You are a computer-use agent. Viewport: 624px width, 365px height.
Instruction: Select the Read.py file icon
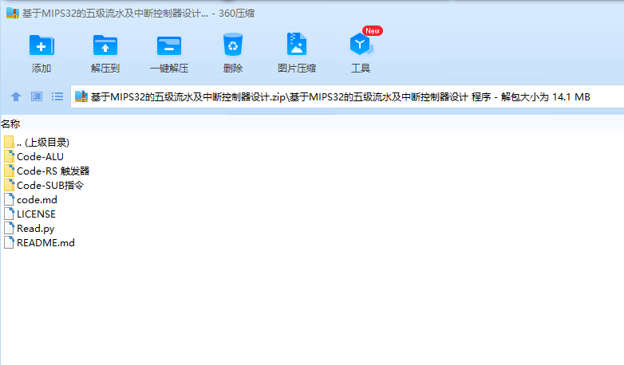coord(9,228)
